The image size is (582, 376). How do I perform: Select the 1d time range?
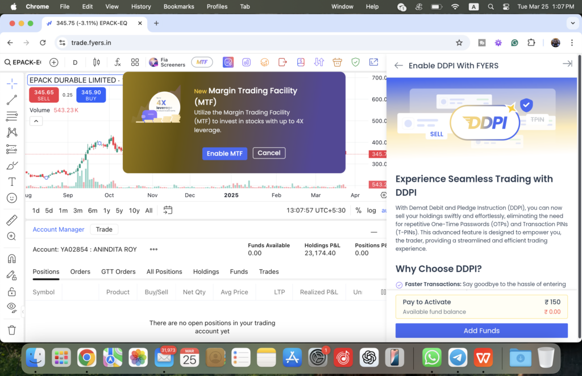pyautogui.click(x=36, y=211)
